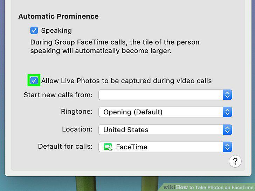Click the 'Default for calls:' label
The width and height of the screenshot is (255, 191).
[65, 146]
